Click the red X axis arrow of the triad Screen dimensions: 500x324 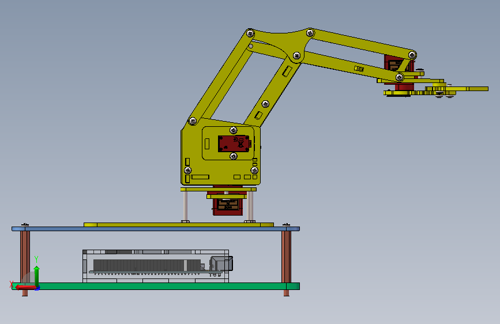25,287
